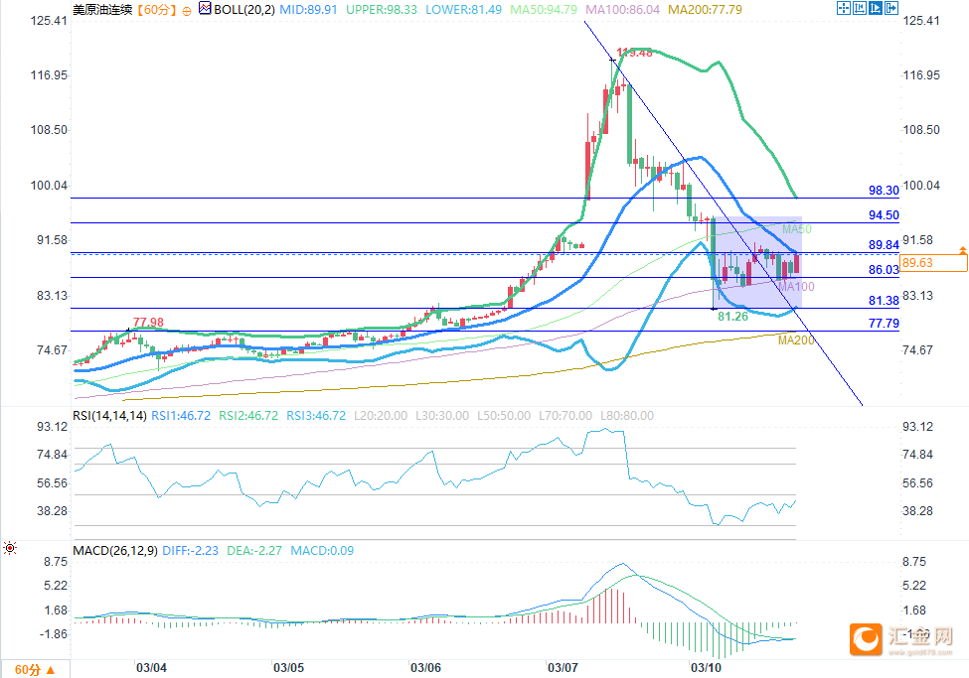Click the DIFF:-2.23 value
Screen dimensions: 969x678
191,550
